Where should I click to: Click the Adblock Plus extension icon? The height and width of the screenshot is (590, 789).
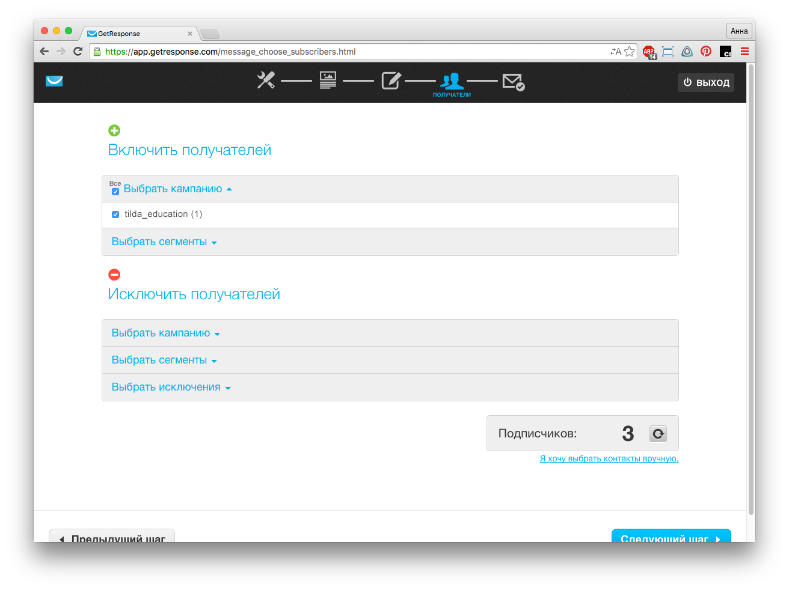(x=649, y=52)
